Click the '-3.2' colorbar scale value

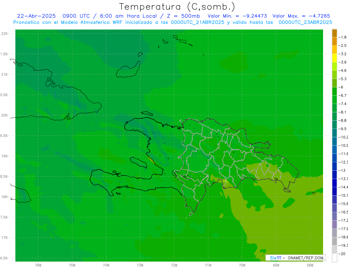pyautogui.click(x=342, y=54)
